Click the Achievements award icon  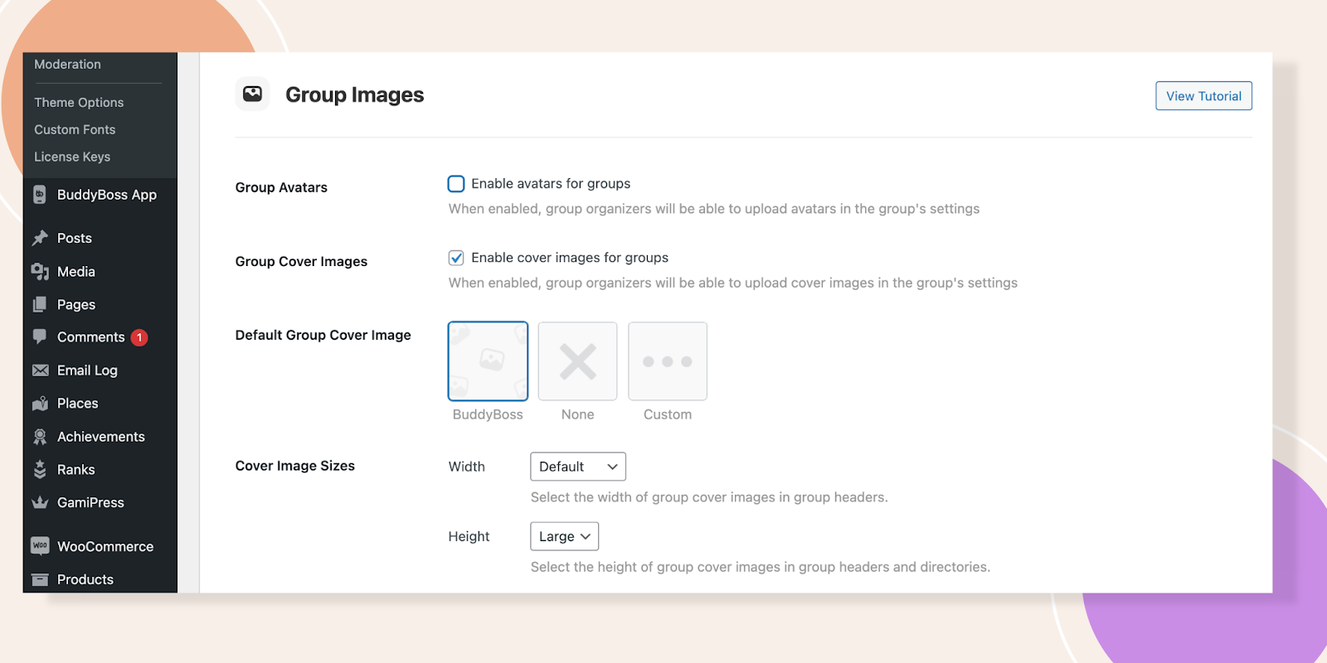40,437
